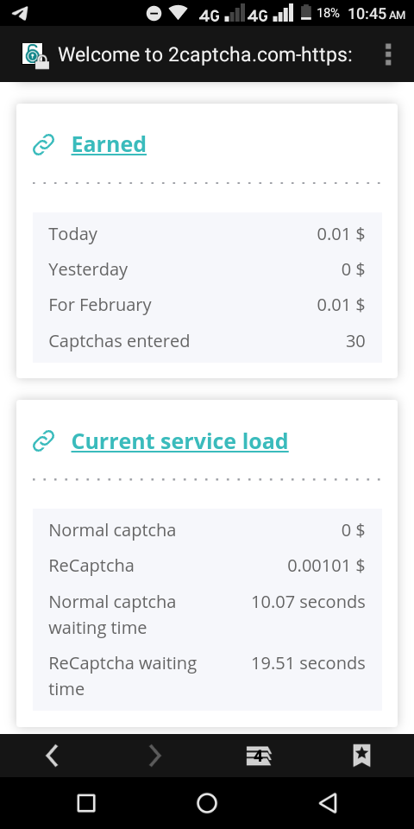This screenshot has height=829, width=414.
Task: Open the bookmarks star icon
Action: click(x=361, y=756)
